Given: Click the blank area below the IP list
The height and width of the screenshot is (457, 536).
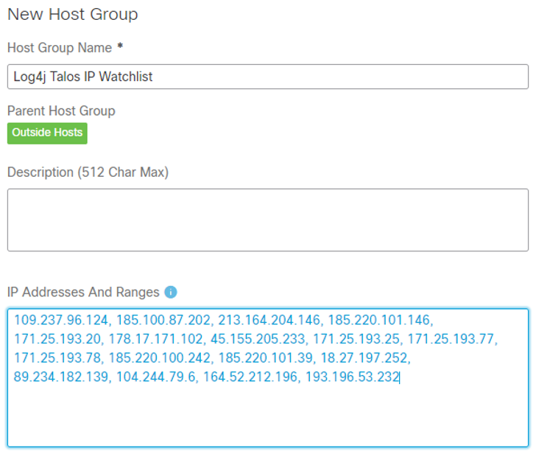Looking at the screenshot, I should pos(268,416).
